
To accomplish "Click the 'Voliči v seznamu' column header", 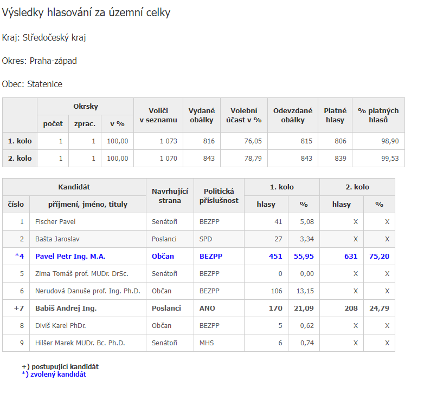I will click(158, 115).
